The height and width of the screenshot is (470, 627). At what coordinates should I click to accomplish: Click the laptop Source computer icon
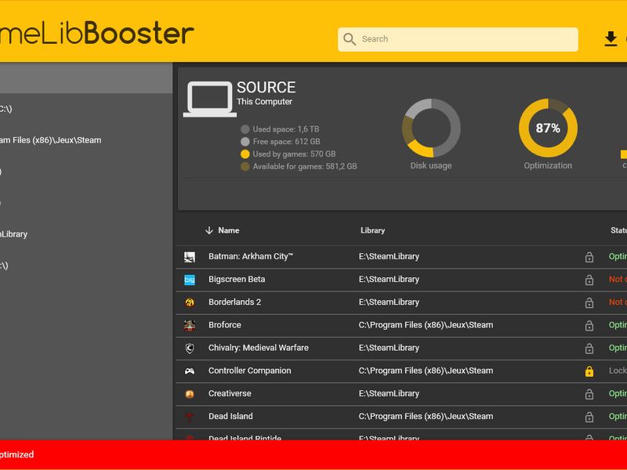coord(210,99)
